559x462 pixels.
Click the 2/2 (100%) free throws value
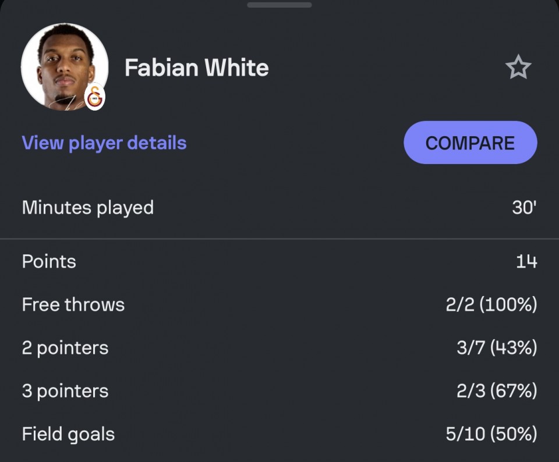coord(491,305)
